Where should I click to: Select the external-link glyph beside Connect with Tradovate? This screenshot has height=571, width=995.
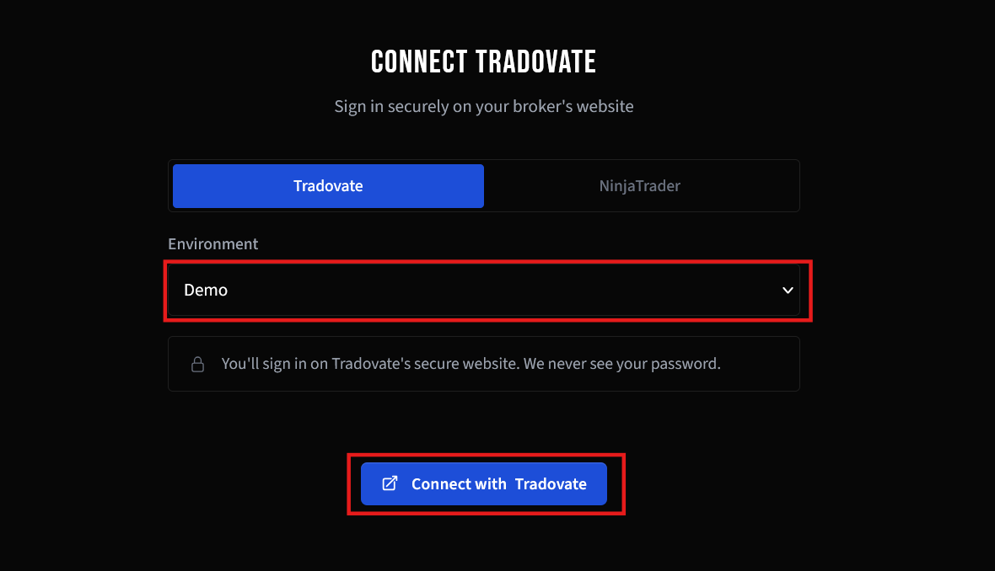(x=389, y=483)
